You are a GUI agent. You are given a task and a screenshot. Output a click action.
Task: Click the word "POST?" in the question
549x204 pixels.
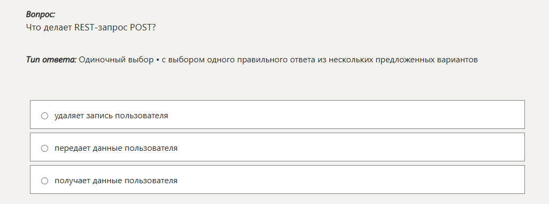point(143,28)
